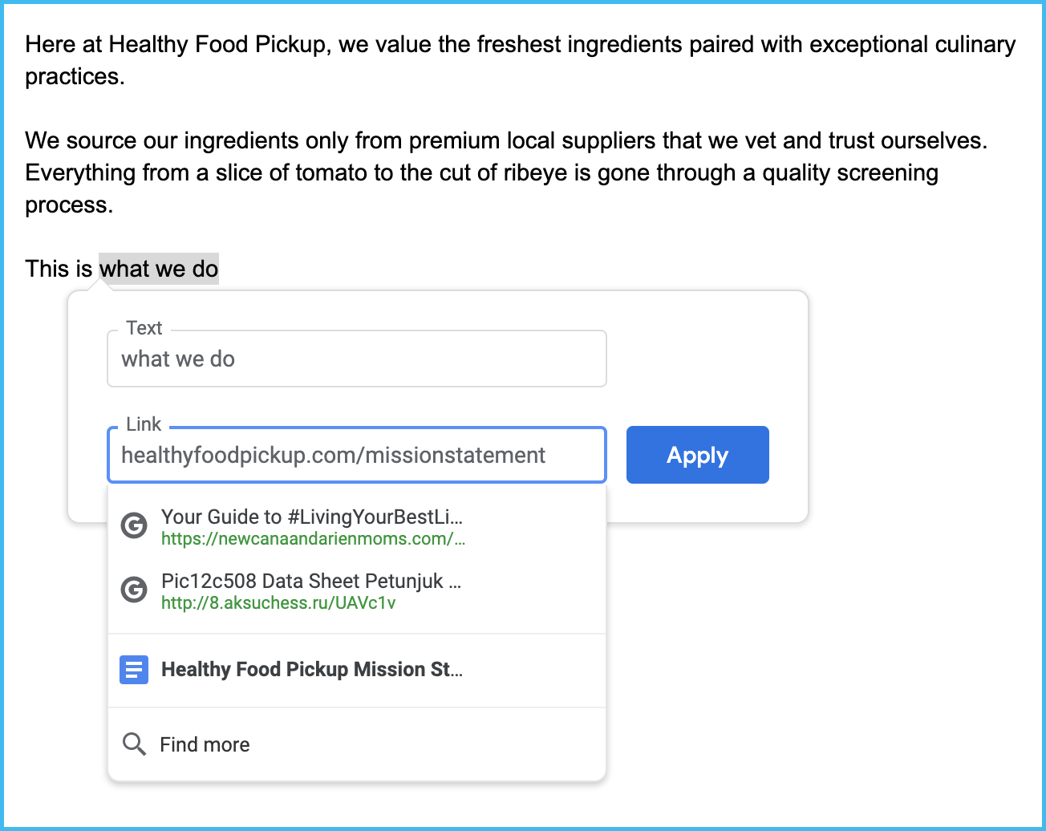This screenshot has height=831, width=1046.
Task: Click the magnifier icon beside Find more
Action: (x=134, y=744)
